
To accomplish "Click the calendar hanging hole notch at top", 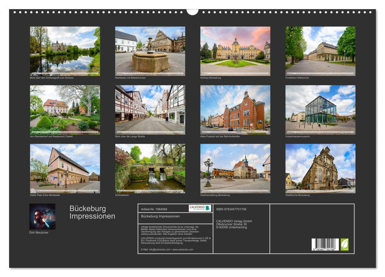I will pyautogui.click(x=192, y=11).
